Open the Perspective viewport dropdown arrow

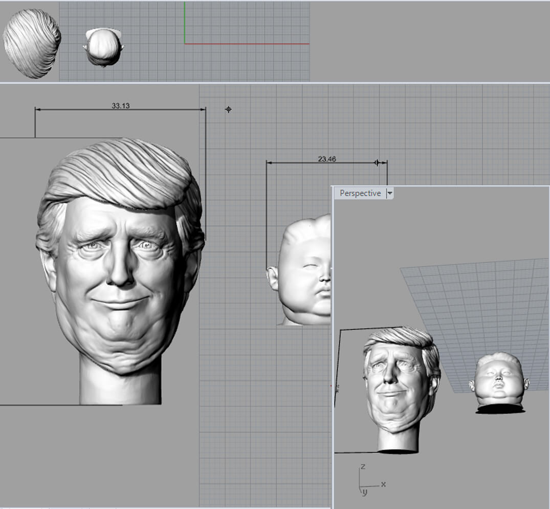[390, 194]
